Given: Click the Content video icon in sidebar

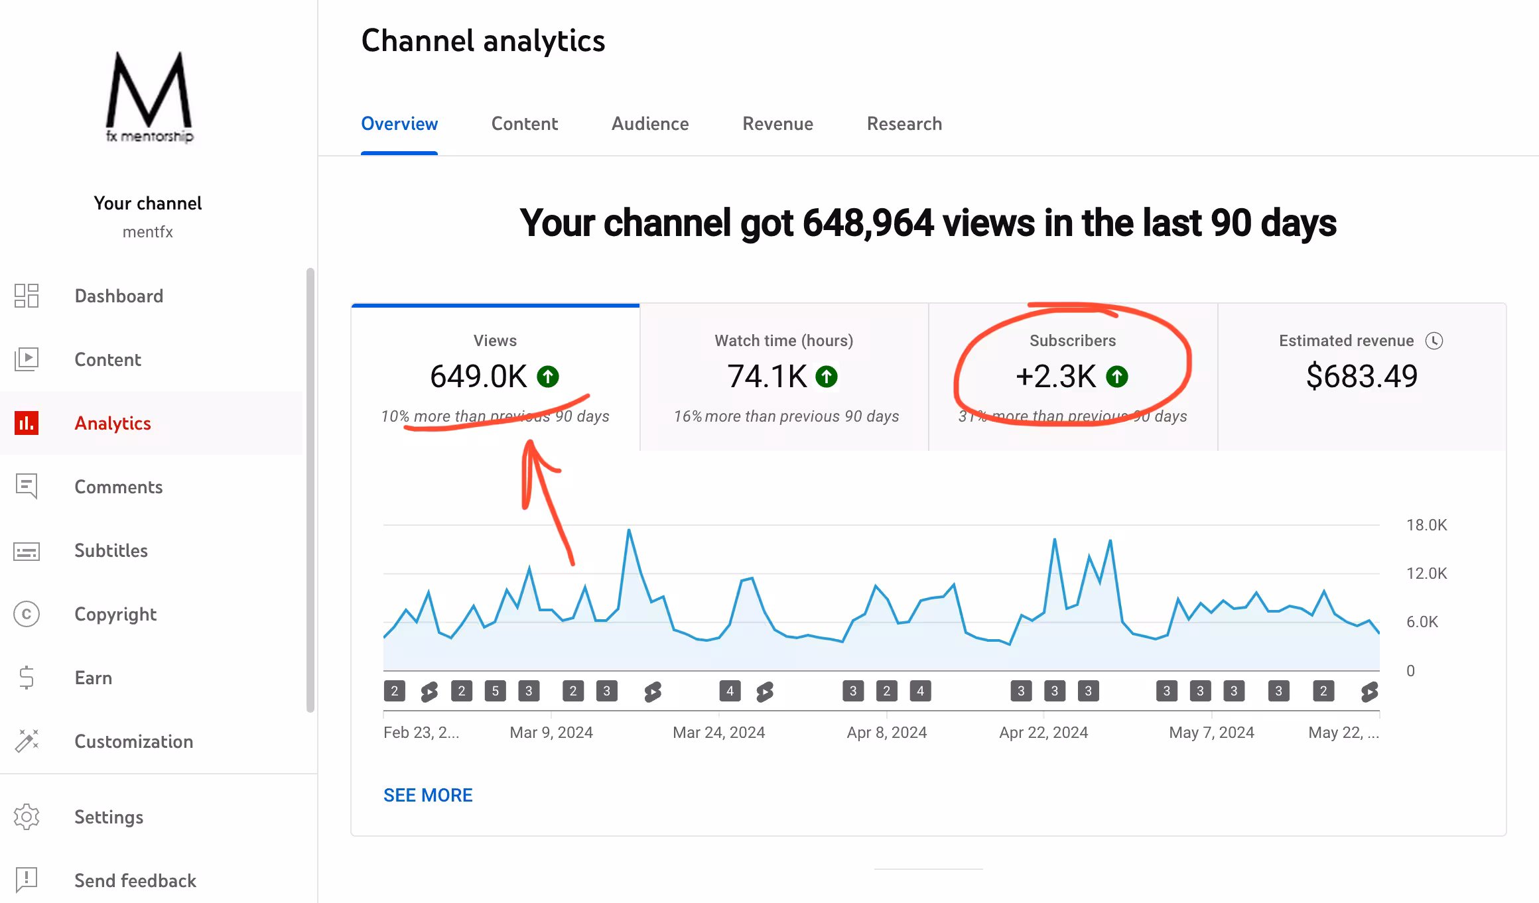Looking at the screenshot, I should 27,359.
